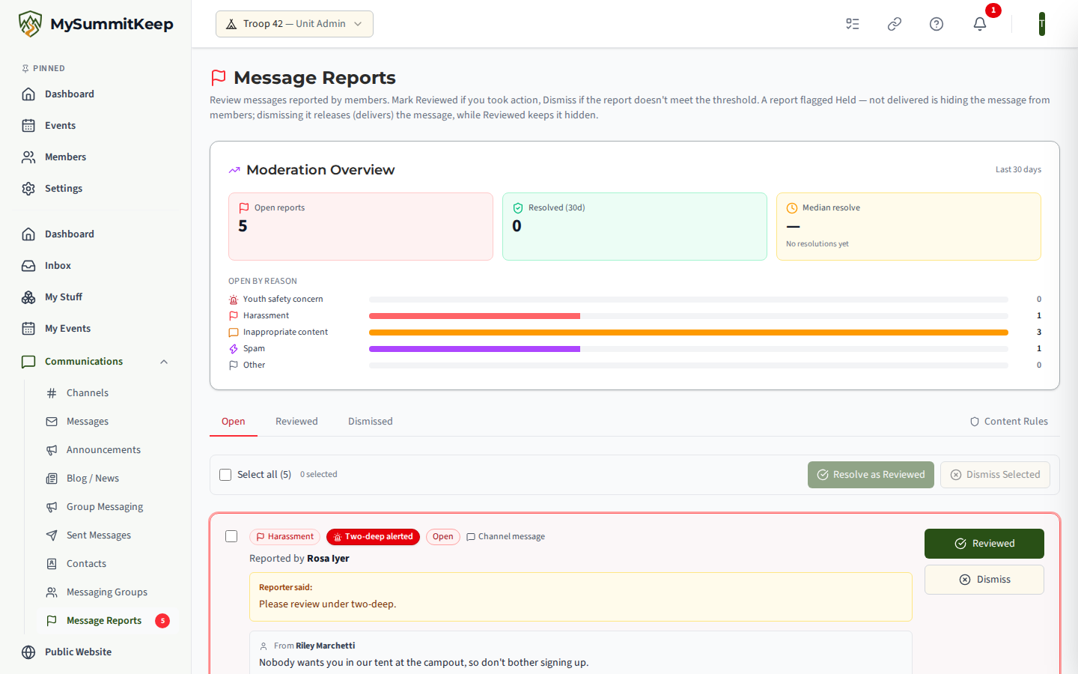Open the user avatar menu
The width and height of the screenshot is (1078, 674).
click(1041, 24)
